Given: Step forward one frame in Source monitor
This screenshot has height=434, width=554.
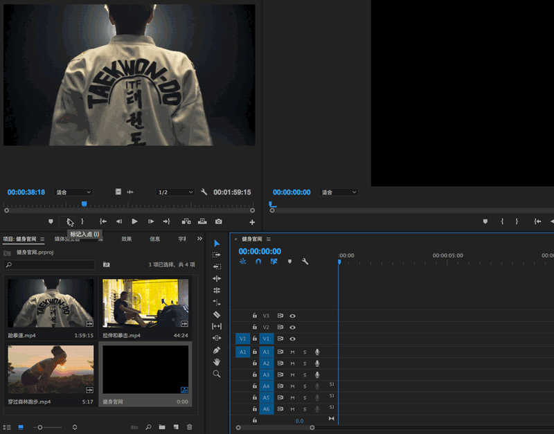Looking at the screenshot, I should [x=151, y=221].
